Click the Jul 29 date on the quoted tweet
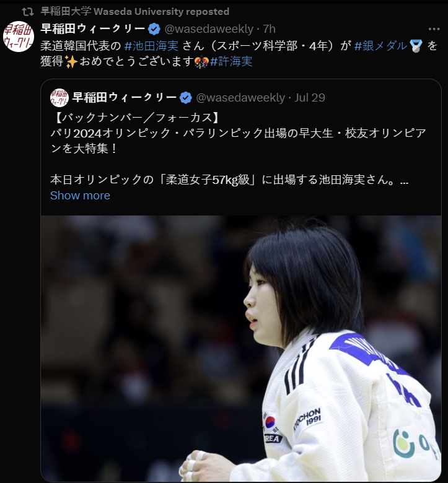Viewport: 448px width, 483px height. [x=310, y=98]
